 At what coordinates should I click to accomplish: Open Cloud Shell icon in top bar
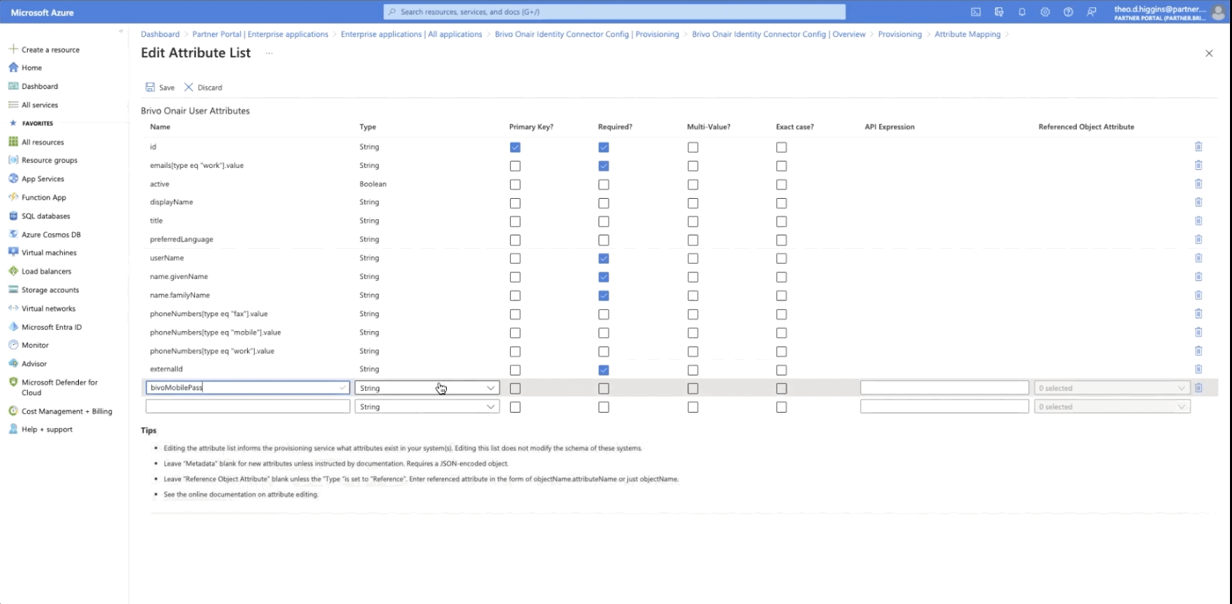976,12
